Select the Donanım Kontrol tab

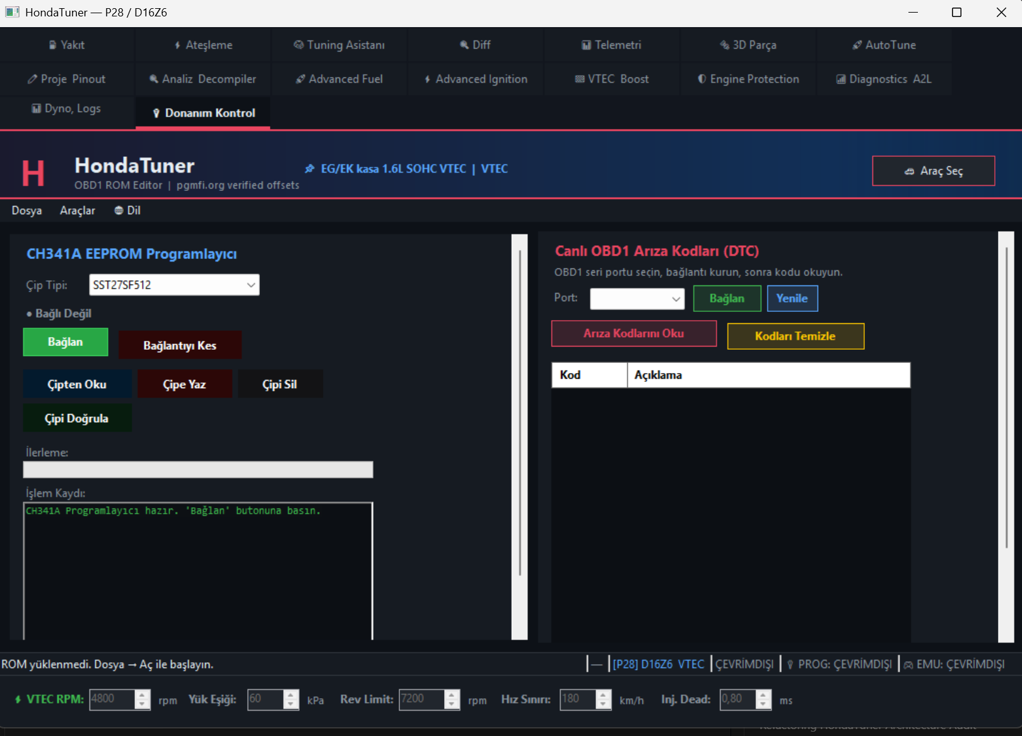tap(203, 113)
